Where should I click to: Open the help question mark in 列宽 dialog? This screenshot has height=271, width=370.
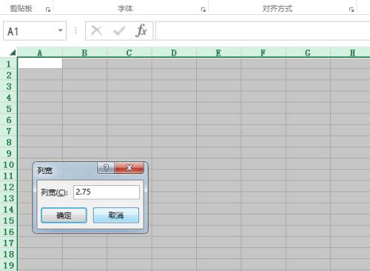click(106, 168)
